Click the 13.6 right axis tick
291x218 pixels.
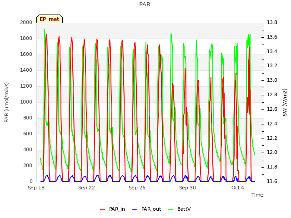272,37
